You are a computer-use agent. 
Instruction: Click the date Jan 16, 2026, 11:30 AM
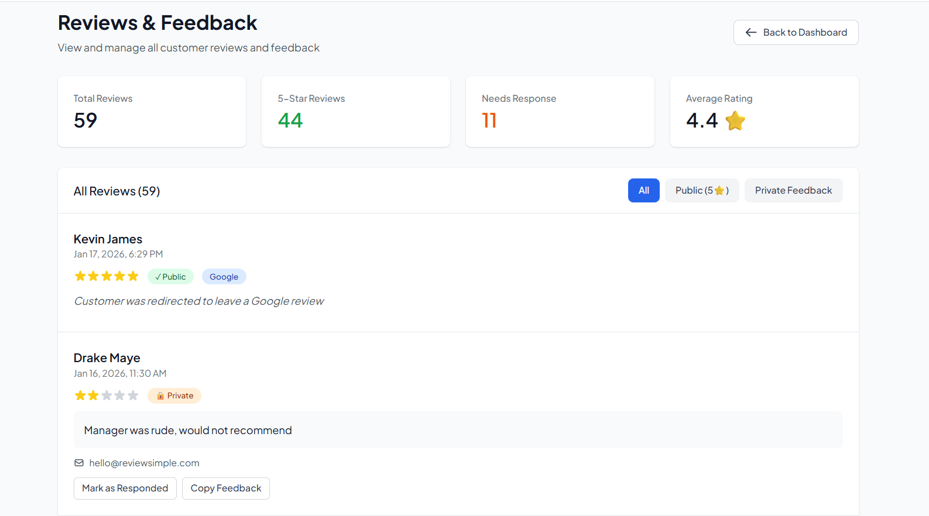point(120,373)
